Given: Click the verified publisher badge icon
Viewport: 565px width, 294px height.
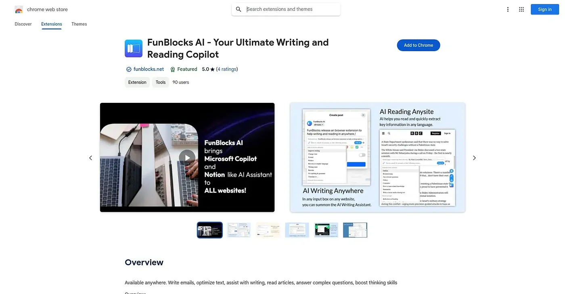Looking at the screenshot, I should coord(129,69).
